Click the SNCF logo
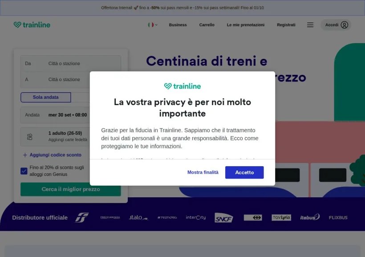 pyautogui.click(x=224, y=218)
